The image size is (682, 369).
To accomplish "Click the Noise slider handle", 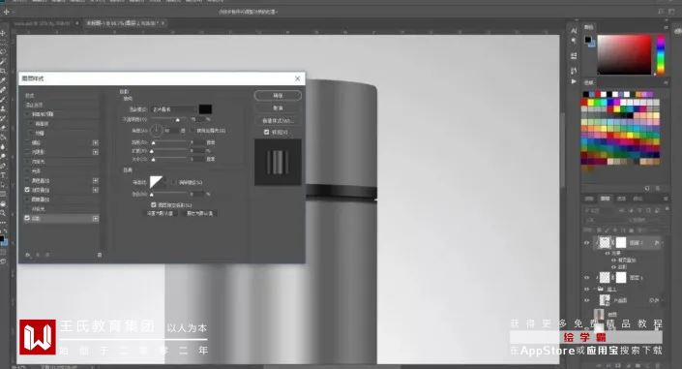I will tap(152, 195).
